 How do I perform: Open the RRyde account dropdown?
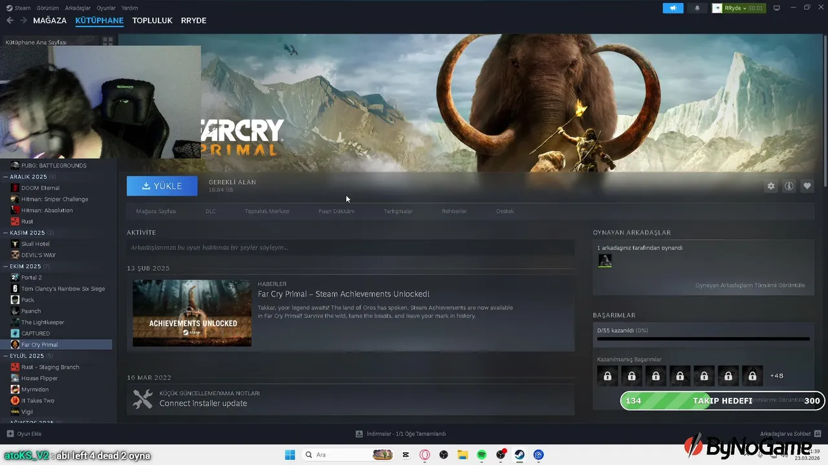[739, 8]
